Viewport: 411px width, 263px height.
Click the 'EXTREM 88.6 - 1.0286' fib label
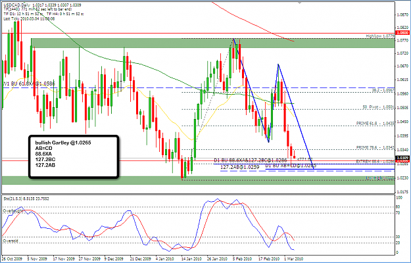coord(375,161)
